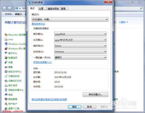Image resolution: width=145 pixels, height=113 pixels.
Task: Open the online language and region info link
Action: (49, 99)
